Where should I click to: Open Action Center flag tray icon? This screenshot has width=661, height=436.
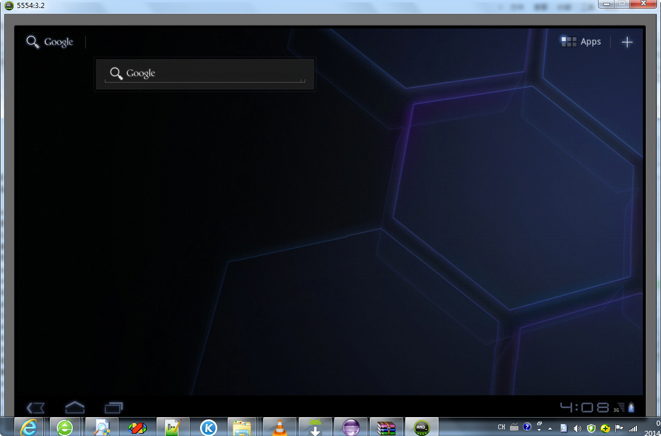click(x=619, y=429)
